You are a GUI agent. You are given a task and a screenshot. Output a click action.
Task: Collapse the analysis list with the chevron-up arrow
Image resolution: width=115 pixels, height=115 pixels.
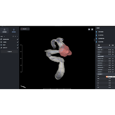(17, 37)
